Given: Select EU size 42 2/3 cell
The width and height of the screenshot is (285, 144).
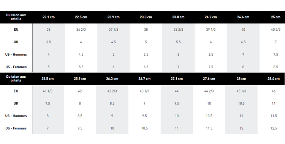Looking at the screenshot, I should [x=112, y=91].
